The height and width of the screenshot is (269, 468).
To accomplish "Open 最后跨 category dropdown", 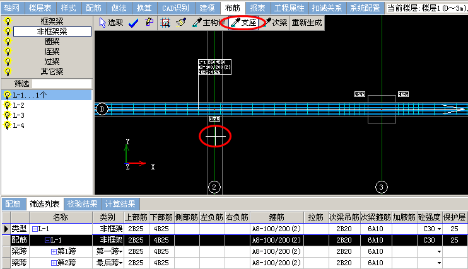I will [x=121, y=263].
